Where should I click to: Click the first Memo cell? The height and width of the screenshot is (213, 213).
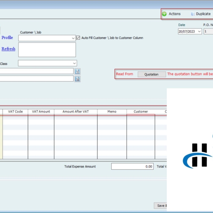point(112,118)
